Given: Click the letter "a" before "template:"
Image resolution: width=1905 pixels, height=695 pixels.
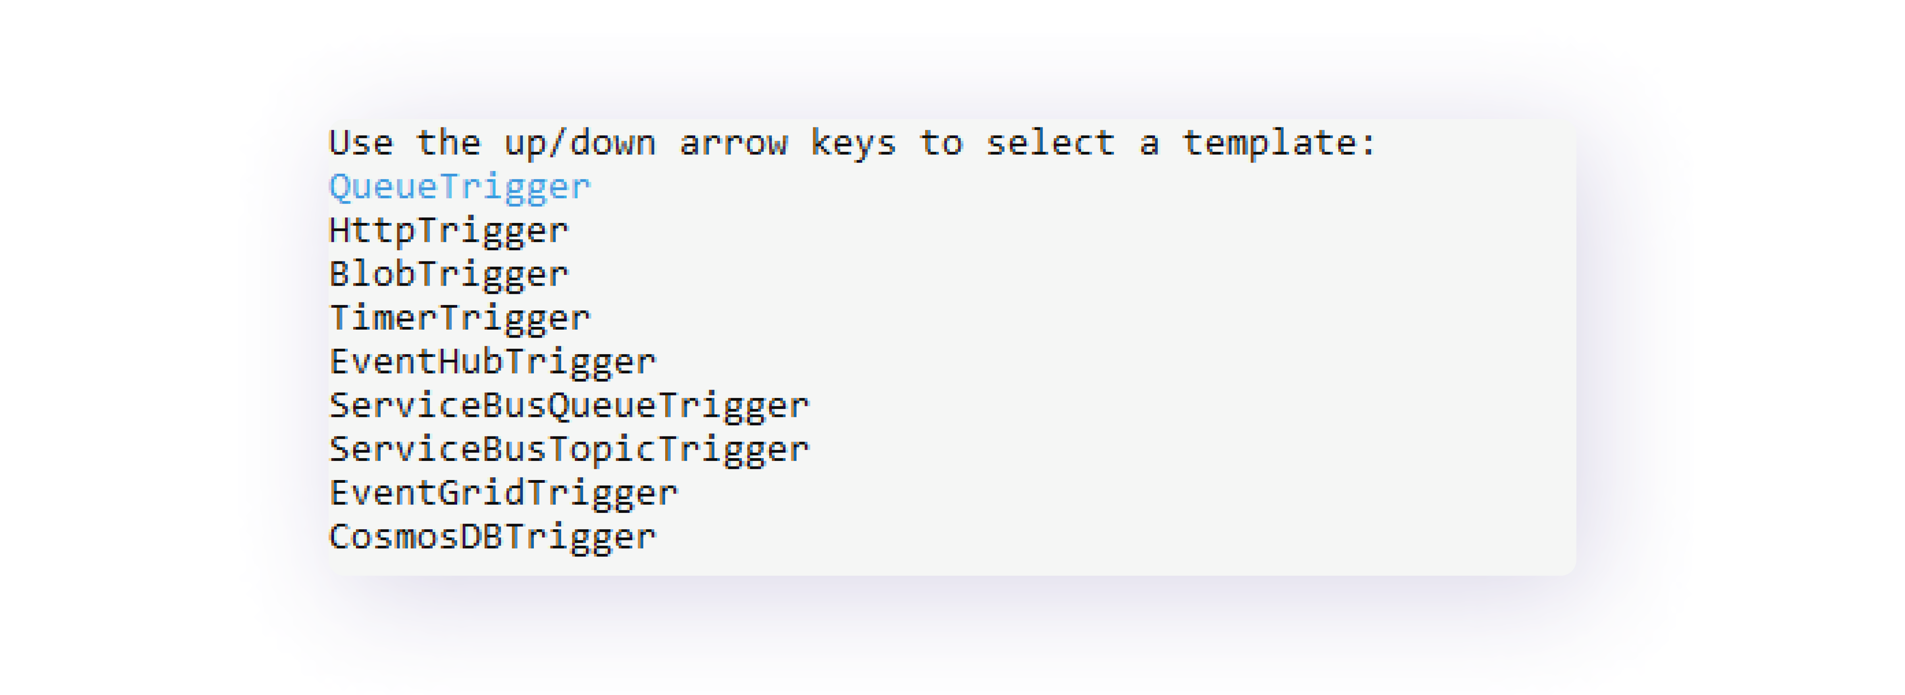Looking at the screenshot, I should [1149, 143].
